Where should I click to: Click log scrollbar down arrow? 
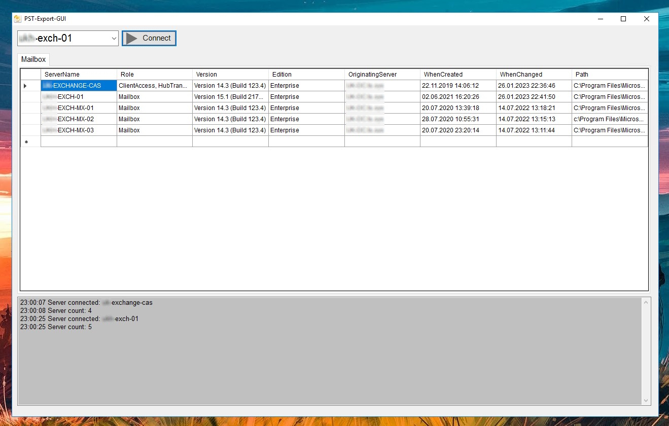click(646, 400)
